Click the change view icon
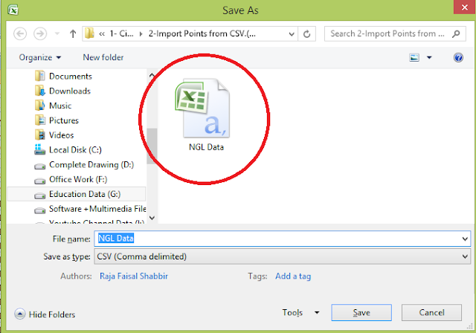476x333 pixels. pos(414,57)
